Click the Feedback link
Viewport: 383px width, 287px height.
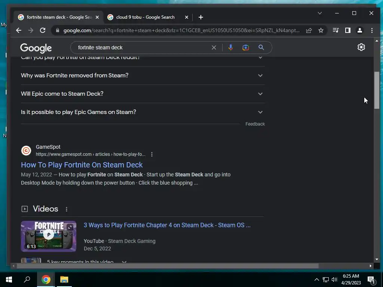click(255, 124)
